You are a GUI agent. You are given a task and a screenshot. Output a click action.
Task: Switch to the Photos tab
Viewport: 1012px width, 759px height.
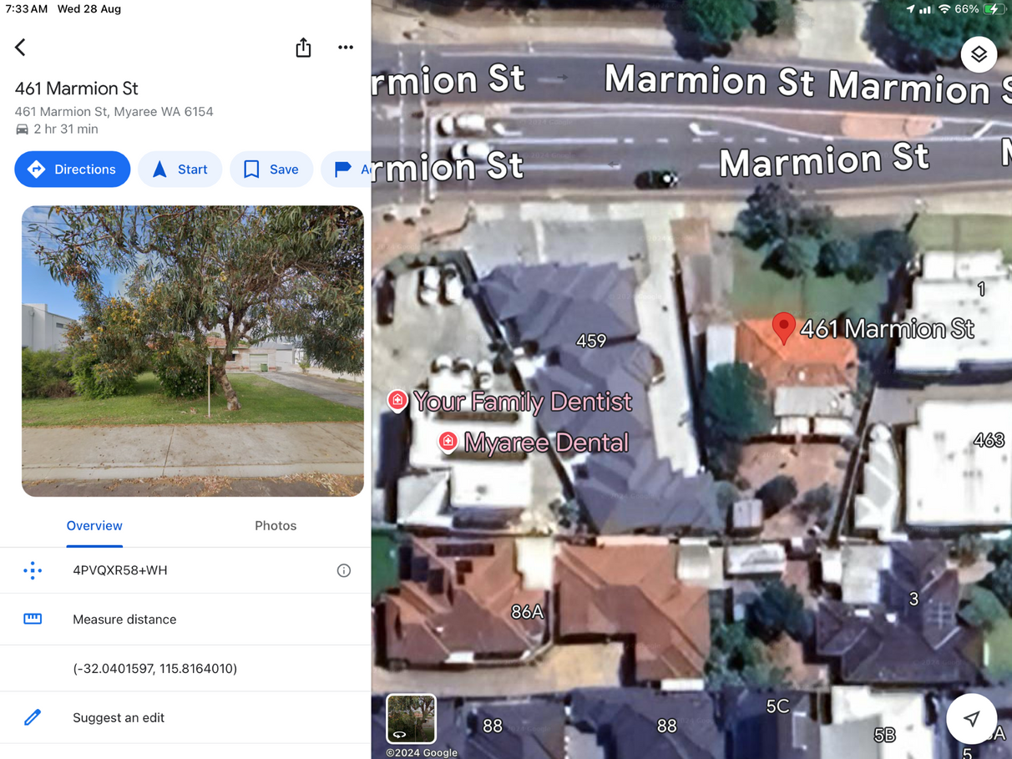(276, 526)
